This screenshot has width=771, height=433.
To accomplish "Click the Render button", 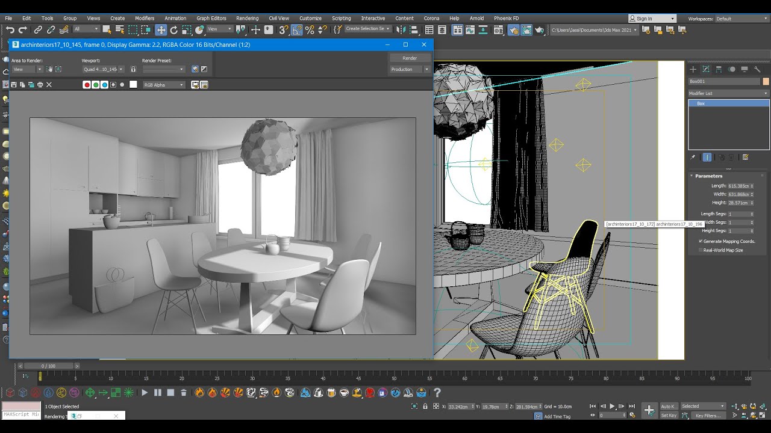I will 410,58.
